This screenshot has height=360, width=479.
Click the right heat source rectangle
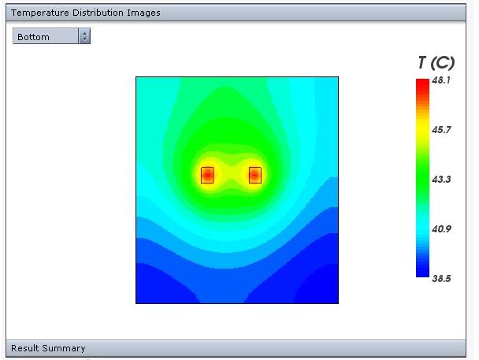point(255,175)
